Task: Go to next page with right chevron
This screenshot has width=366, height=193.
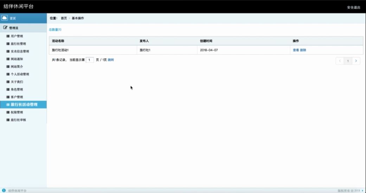Action: 356,61
